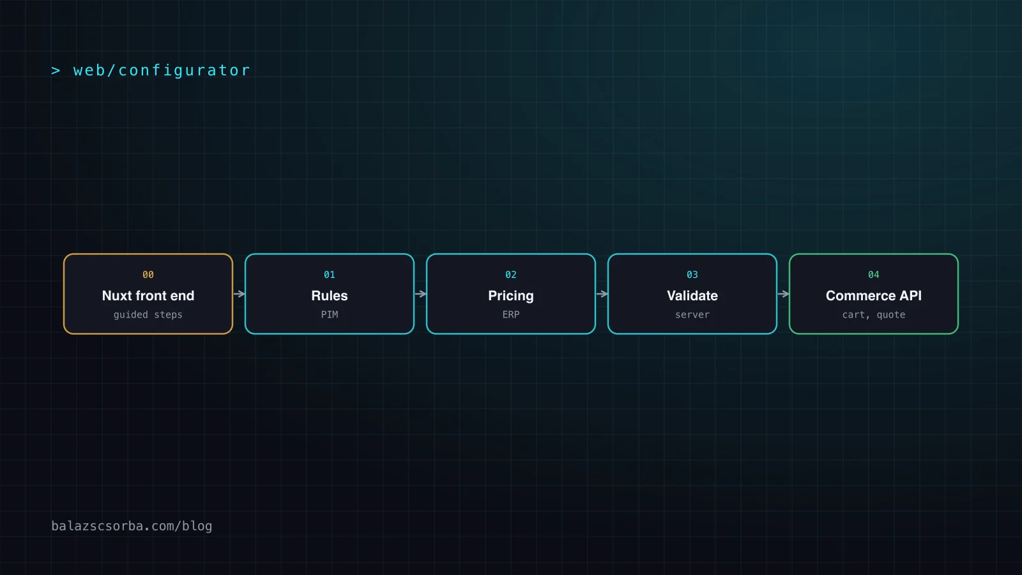Select the Pricing step box
Image resolution: width=1022 pixels, height=575 pixels.
[511, 294]
